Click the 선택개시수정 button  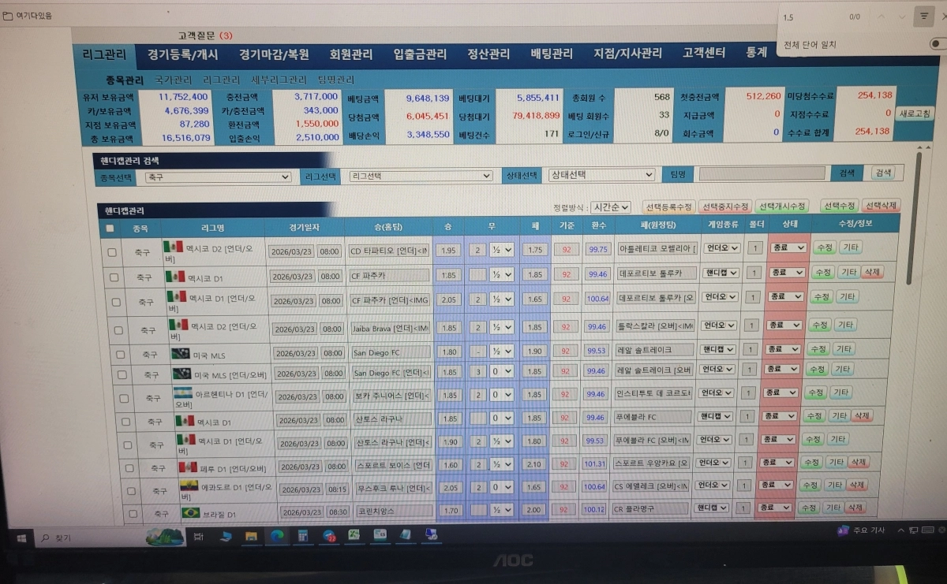782,206
